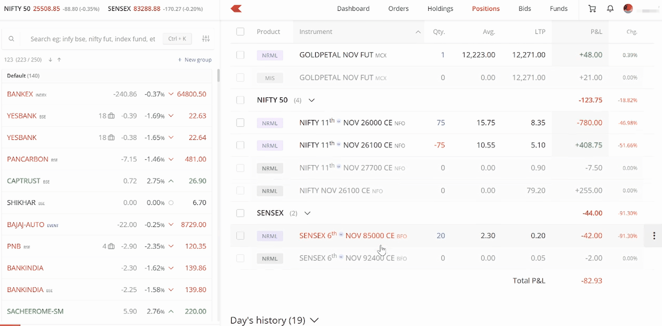Open three-dot menu for SENSEX 85000 CE
Image resolution: width=662 pixels, height=326 pixels.
point(654,236)
